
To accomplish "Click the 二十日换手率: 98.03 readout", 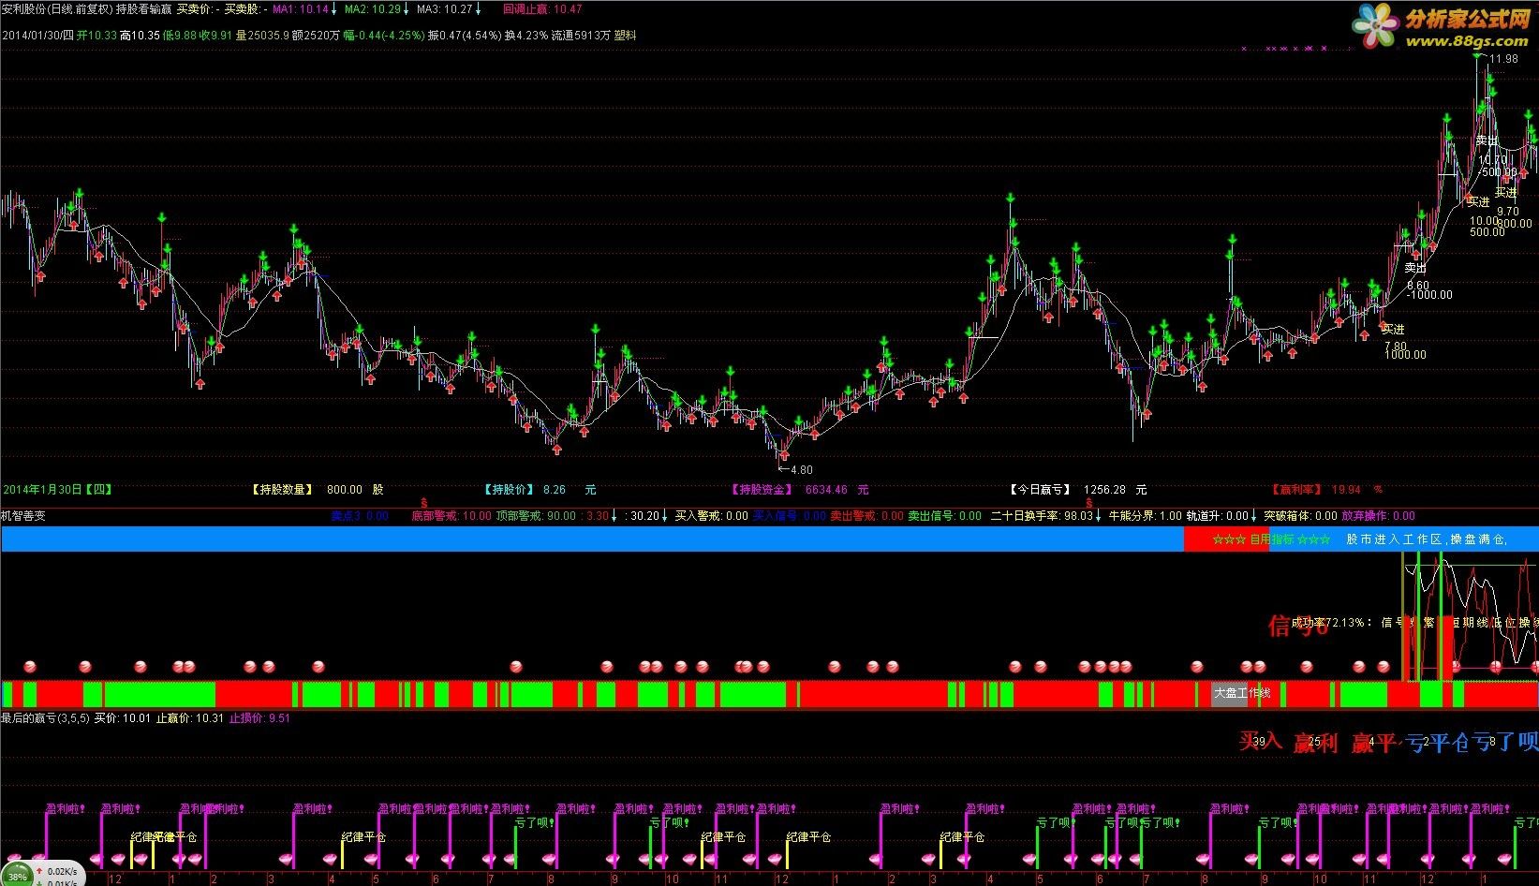I will point(1042,516).
